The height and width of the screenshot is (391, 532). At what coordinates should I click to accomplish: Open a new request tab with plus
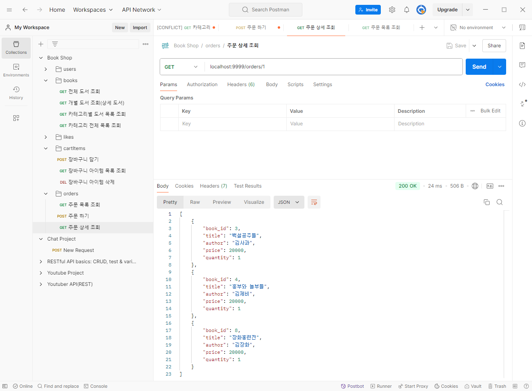coord(422,27)
